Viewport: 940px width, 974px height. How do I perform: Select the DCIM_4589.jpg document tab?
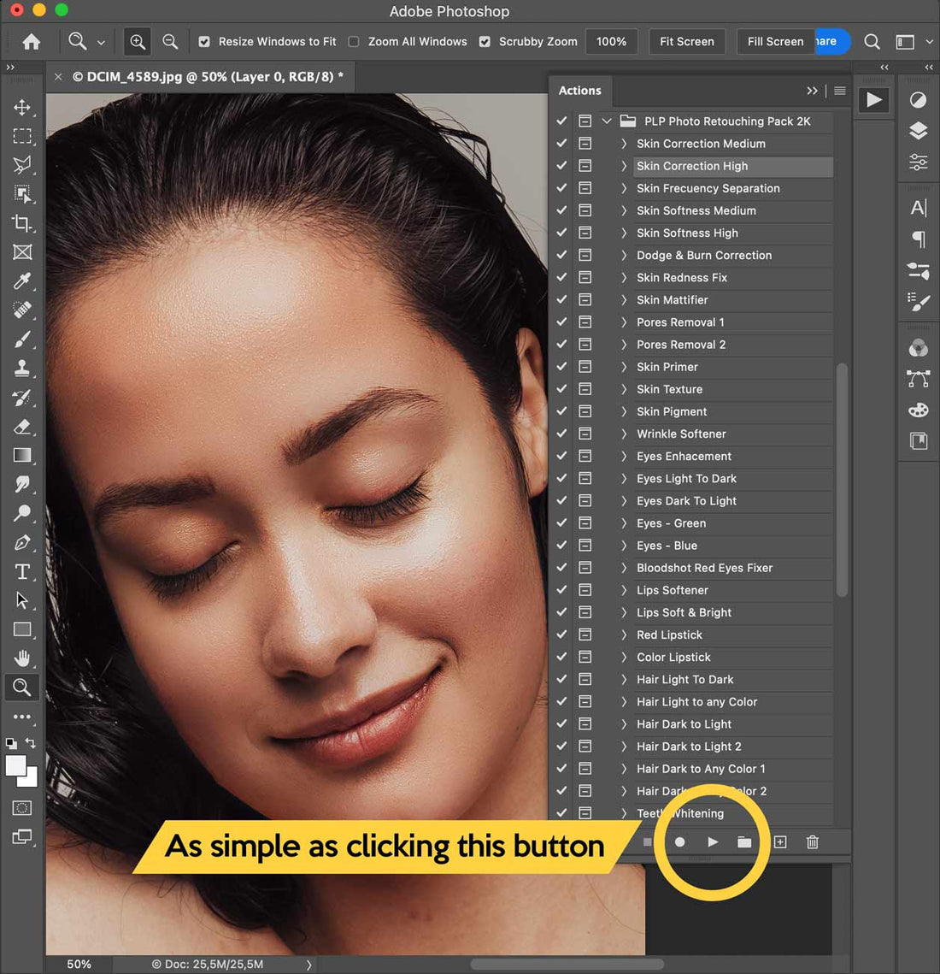pos(205,76)
